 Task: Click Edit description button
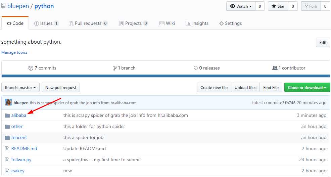pyautogui.click(x=323, y=42)
